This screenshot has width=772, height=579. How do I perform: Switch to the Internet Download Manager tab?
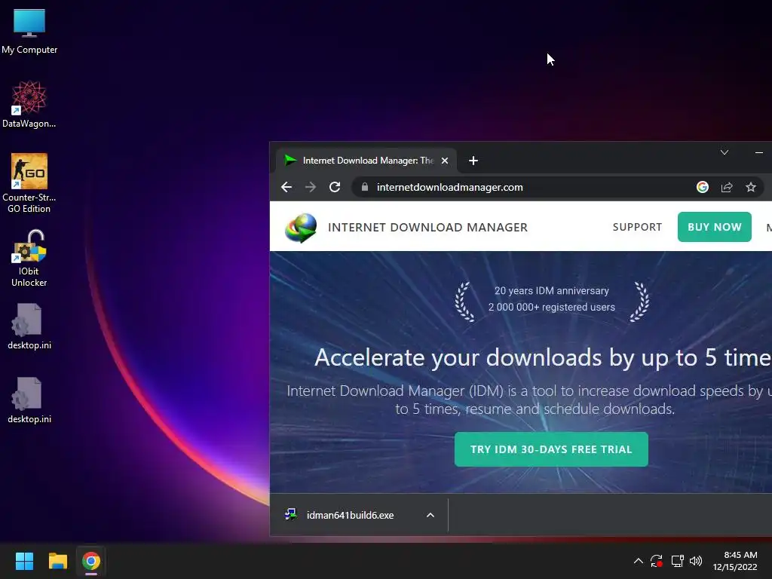366,161
